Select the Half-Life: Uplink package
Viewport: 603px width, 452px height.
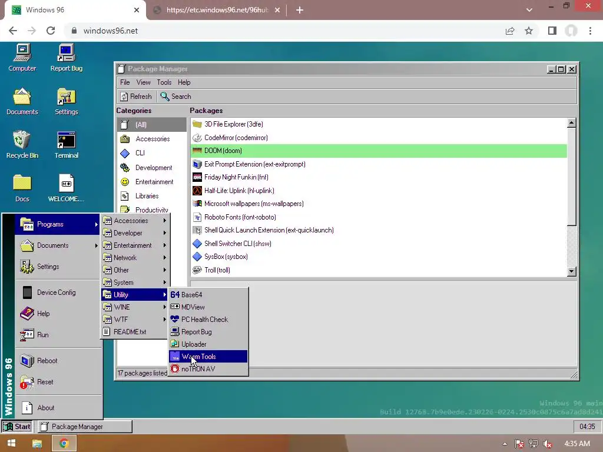379,191
